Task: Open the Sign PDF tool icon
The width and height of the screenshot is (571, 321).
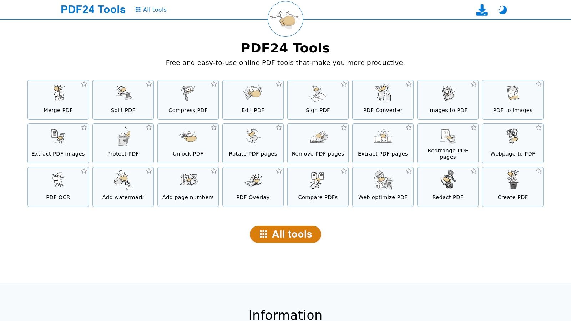Action: [x=318, y=93]
